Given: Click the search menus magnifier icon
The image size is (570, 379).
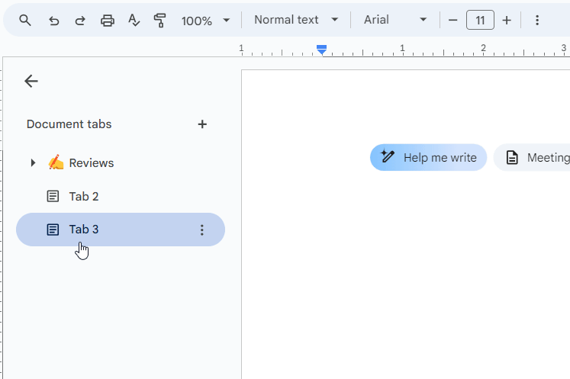Looking at the screenshot, I should coord(25,21).
